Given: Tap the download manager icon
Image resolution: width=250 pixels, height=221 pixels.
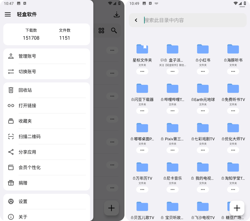Looking at the screenshot, I should [x=117, y=14].
